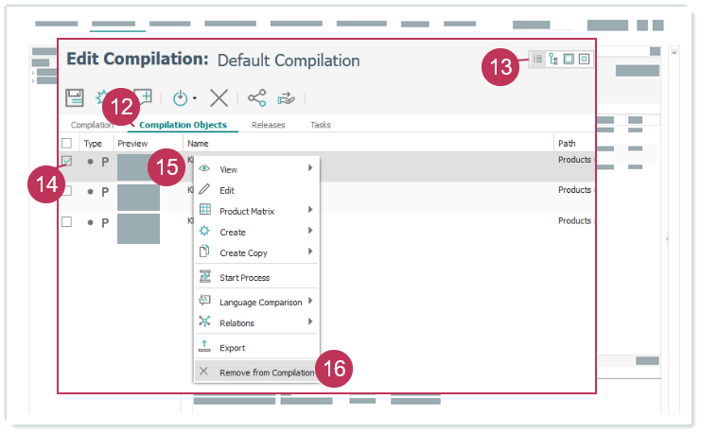Select the single-pane view icon

[569, 59]
